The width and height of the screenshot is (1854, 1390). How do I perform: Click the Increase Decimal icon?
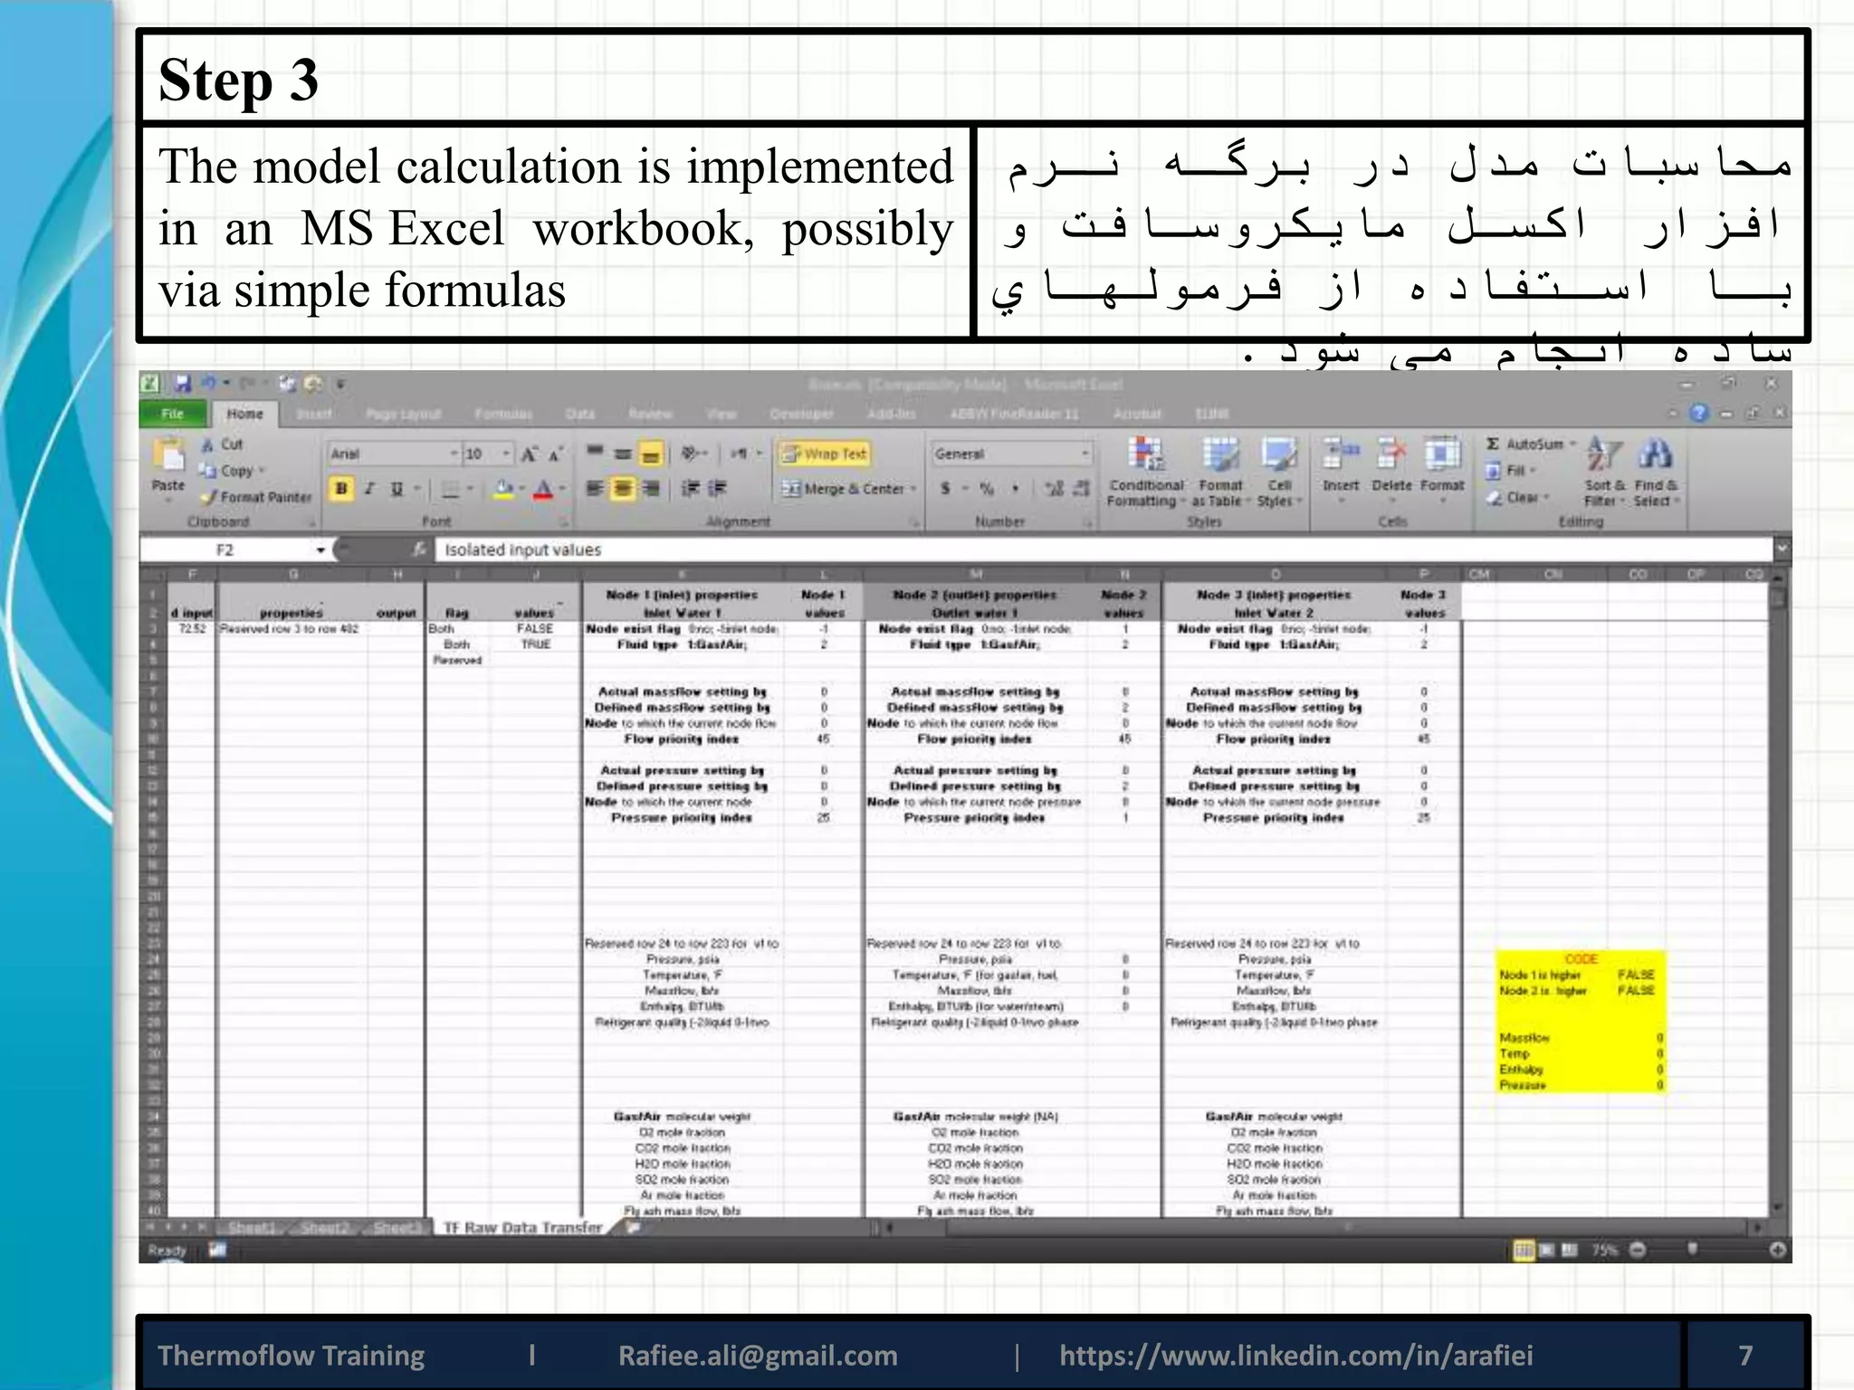pos(1053,489)
